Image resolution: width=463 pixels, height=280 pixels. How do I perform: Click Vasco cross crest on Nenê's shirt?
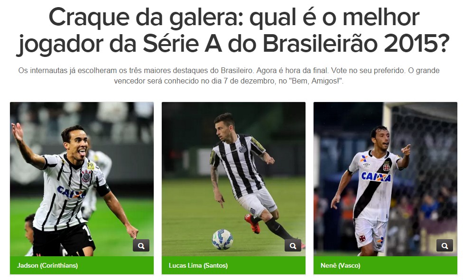coord(386,168)
